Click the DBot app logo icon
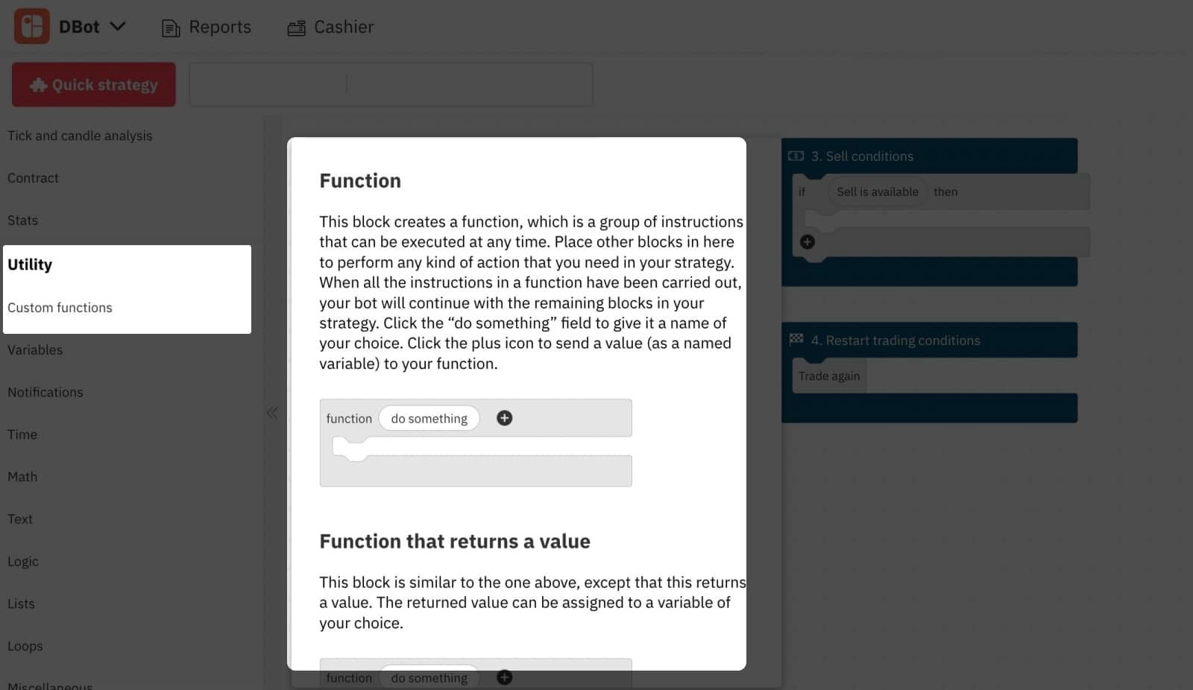Image resolution: width=1193 pixels, height=690 pixels. coord(31,25)
